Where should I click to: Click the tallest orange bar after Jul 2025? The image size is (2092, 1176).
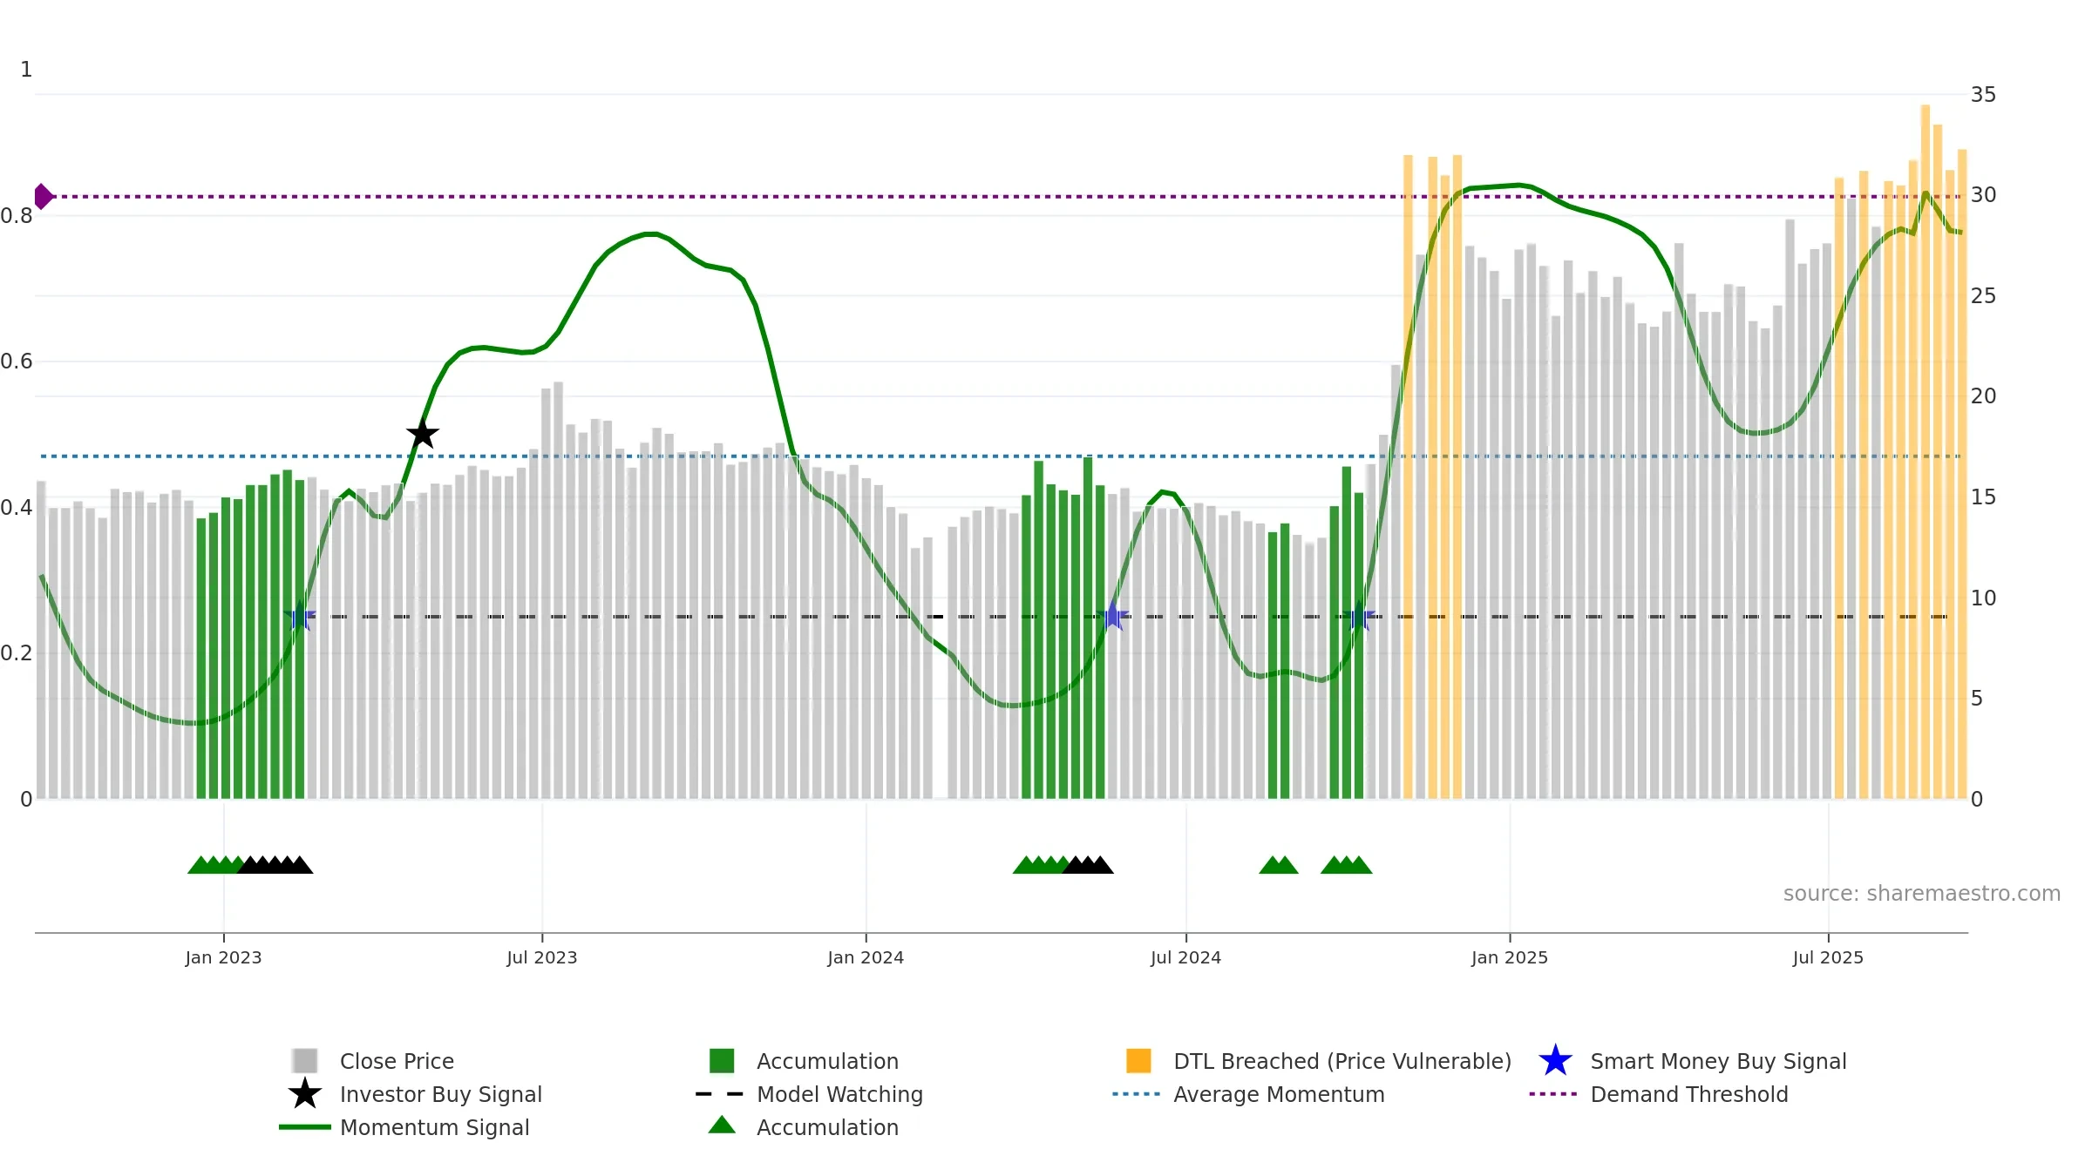pyautogui.click(x=1926, y=451)
